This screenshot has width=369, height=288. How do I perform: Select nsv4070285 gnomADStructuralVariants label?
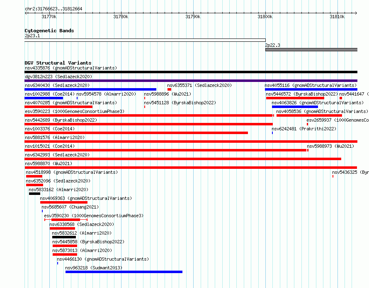[x=71, y=103]
